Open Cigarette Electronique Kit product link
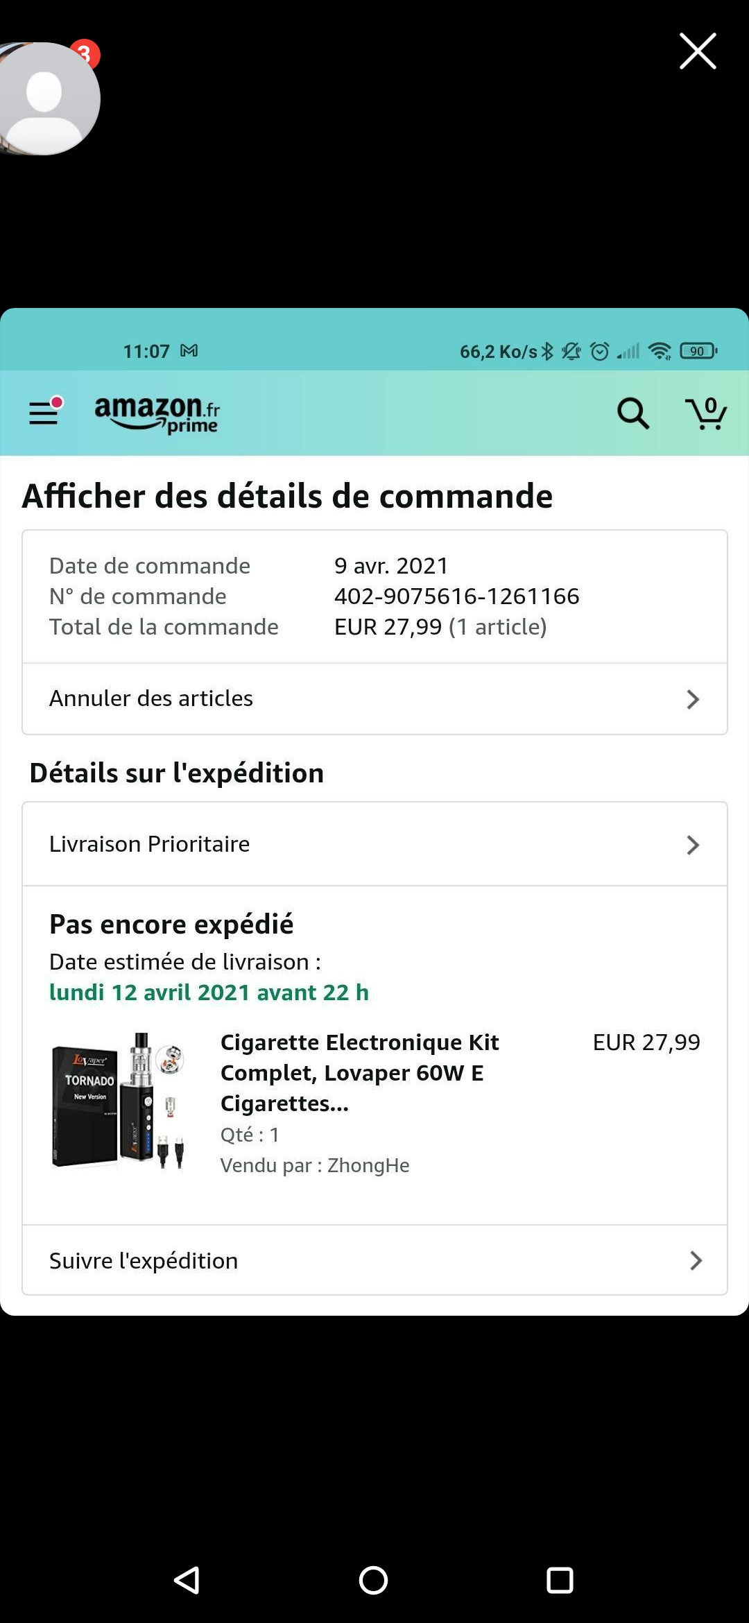749x1623 pixels. coord(359,1072)
